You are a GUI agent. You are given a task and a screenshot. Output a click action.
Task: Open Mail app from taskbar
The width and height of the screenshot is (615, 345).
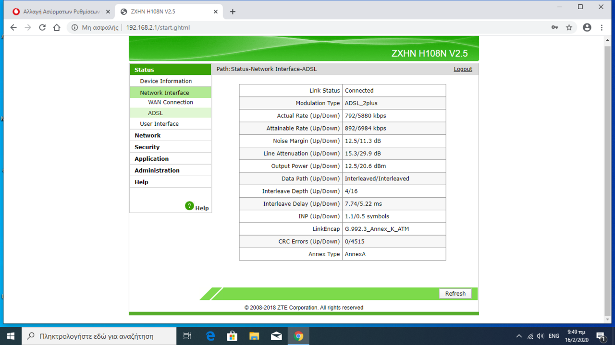(x=276, y=336)
